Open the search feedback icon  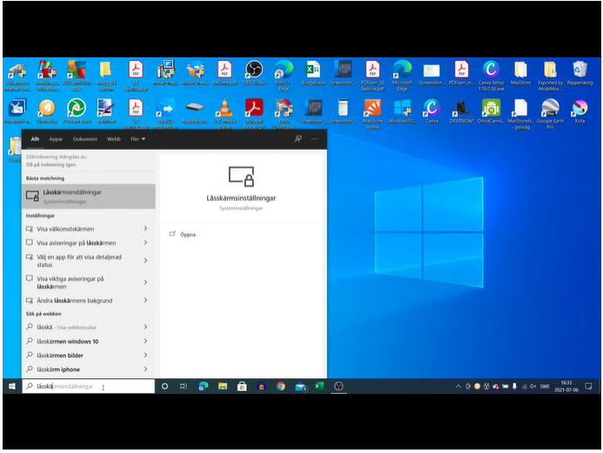(298, 138)
